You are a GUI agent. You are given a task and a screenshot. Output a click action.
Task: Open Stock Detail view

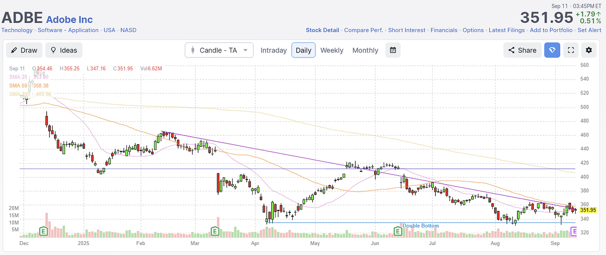(323, 30)
